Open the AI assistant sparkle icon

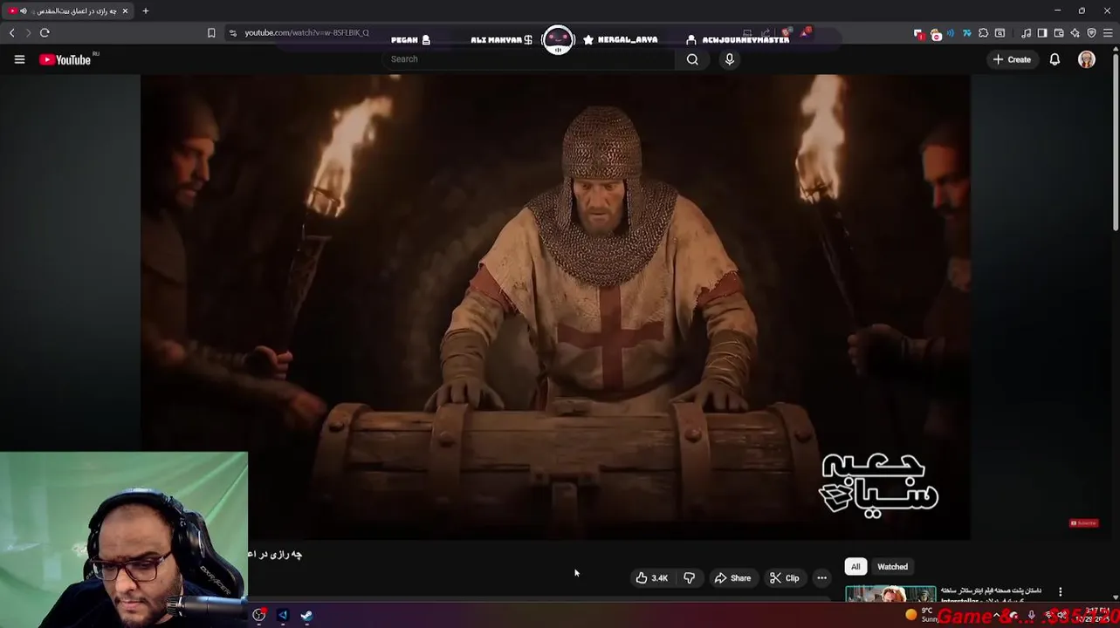point(1075,33)
